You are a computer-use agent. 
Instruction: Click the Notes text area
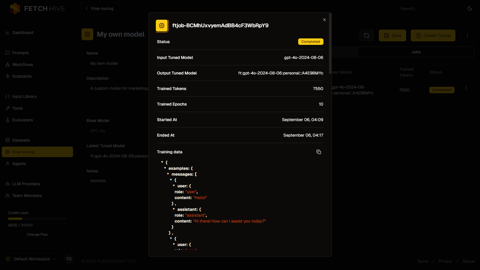(x=117, y=190)
